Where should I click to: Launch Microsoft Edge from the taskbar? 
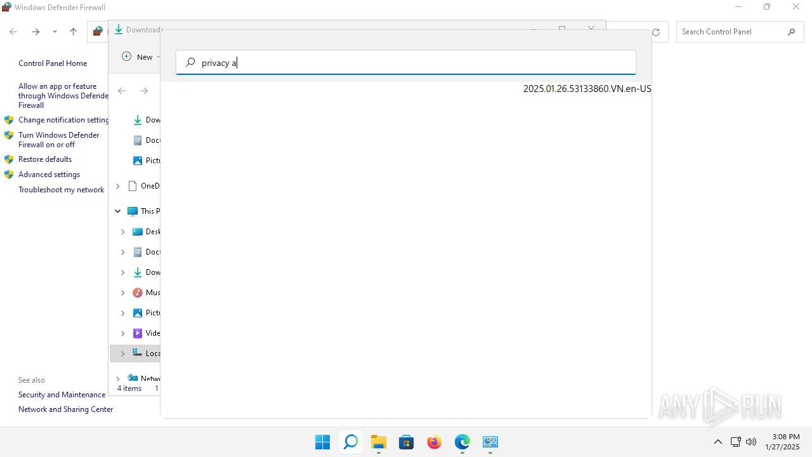coord(462,442)
